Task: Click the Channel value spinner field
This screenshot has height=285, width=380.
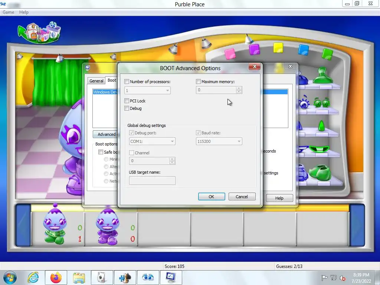Action: [152, 161]
